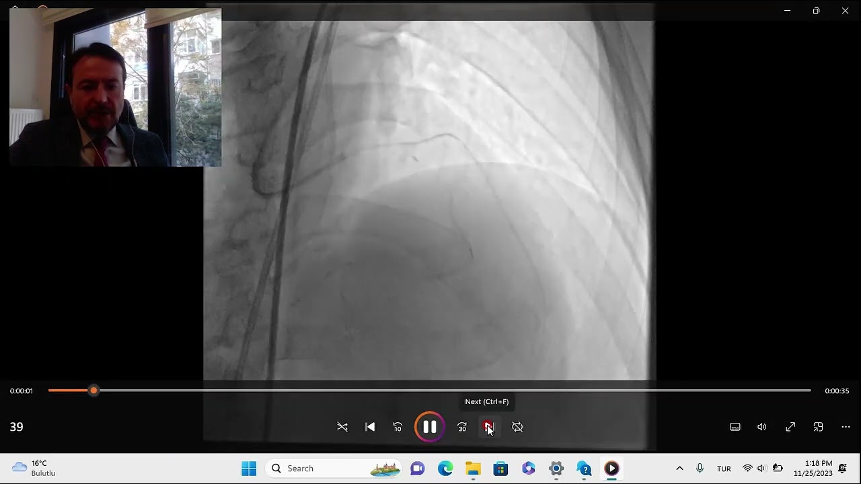Open the Get Help app on the taskbar
The image size is (861, 484).
pos(584,469)
